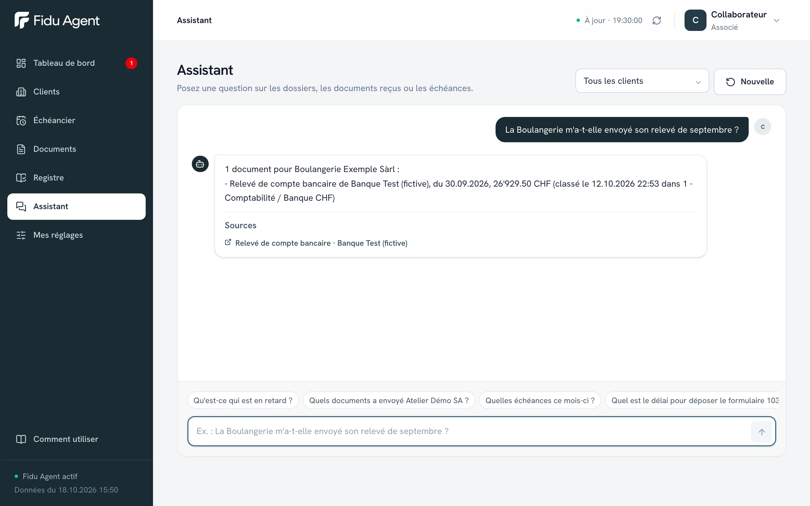Go to the Clients section
Screen dimensions: 810x506
(77, 92)
